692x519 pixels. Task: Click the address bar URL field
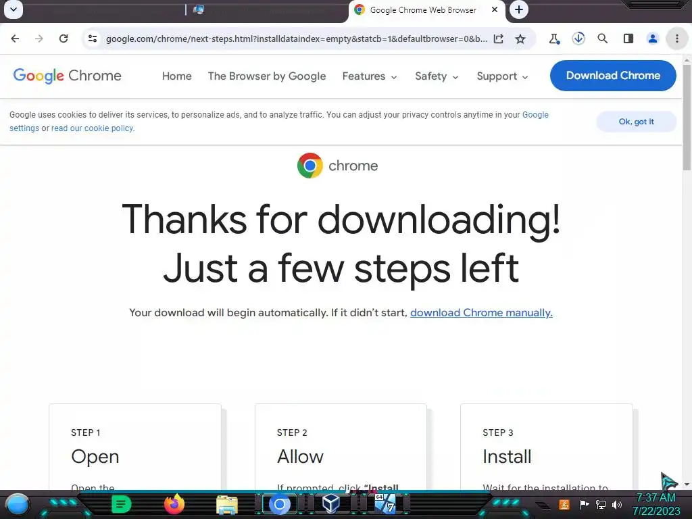coord(297,39)
